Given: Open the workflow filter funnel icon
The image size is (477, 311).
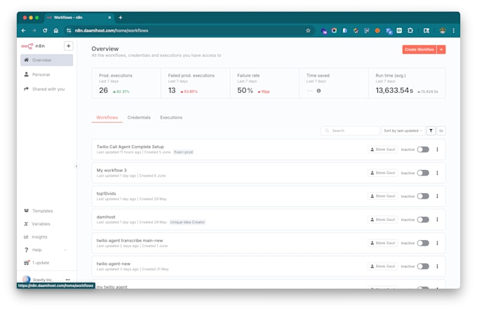Looking at the screenshot, I should click(x=431, y=131).
